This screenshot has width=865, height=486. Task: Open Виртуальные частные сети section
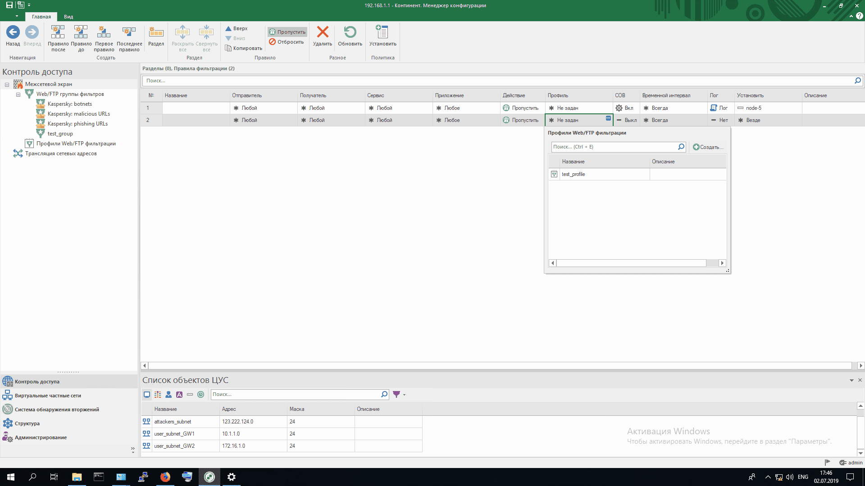(x=48, y=396)
